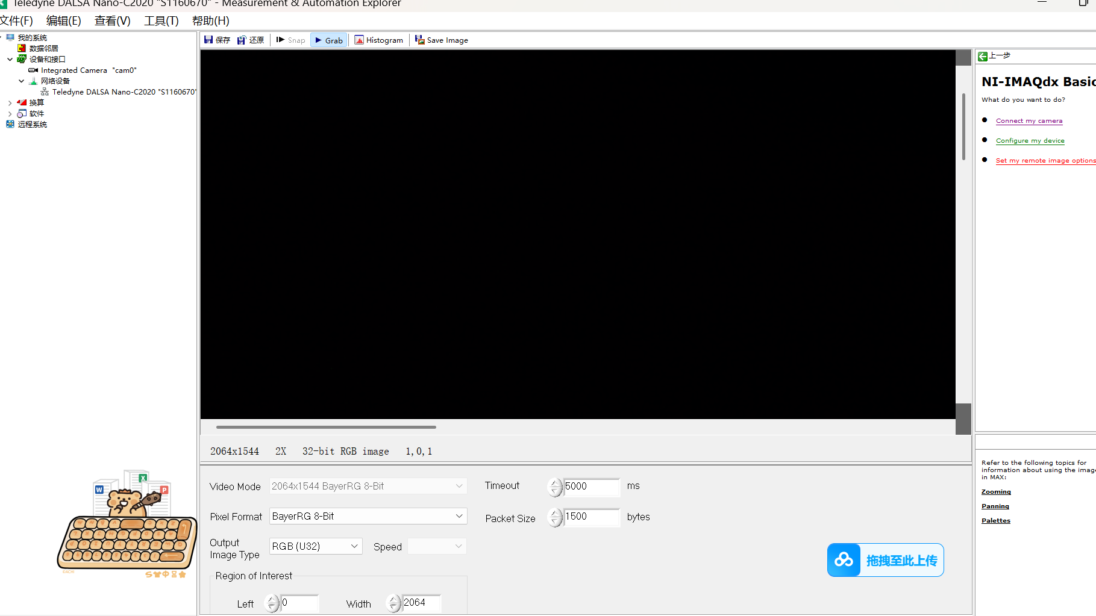Open the Pixel Format dropdown
This screenshot has height=616, width=1096.
click(368, 516)
